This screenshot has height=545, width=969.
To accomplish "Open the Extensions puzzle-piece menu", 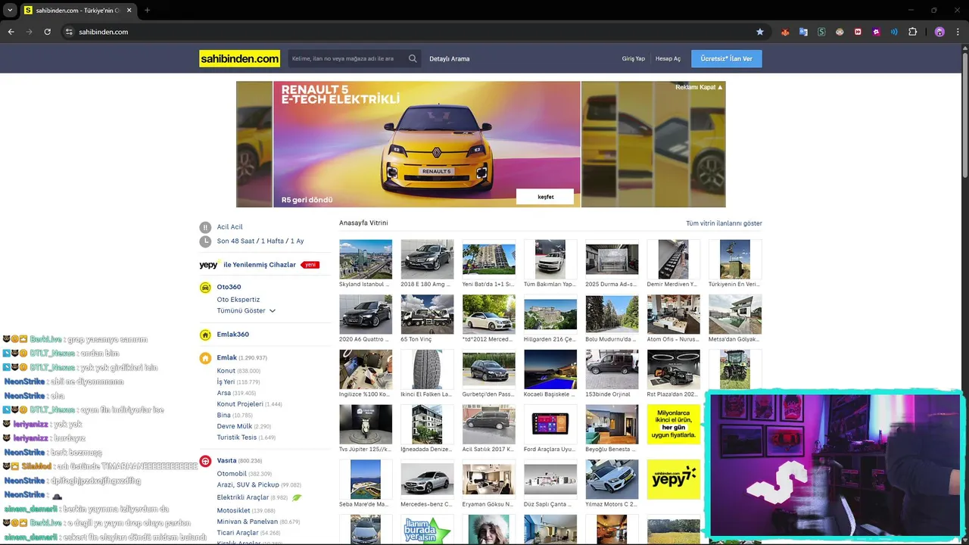I will (912, 32).
